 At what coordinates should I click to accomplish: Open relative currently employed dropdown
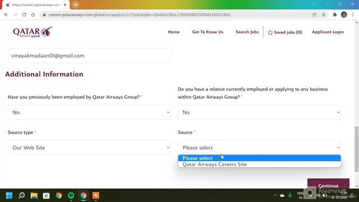click(x=259, y=112)
